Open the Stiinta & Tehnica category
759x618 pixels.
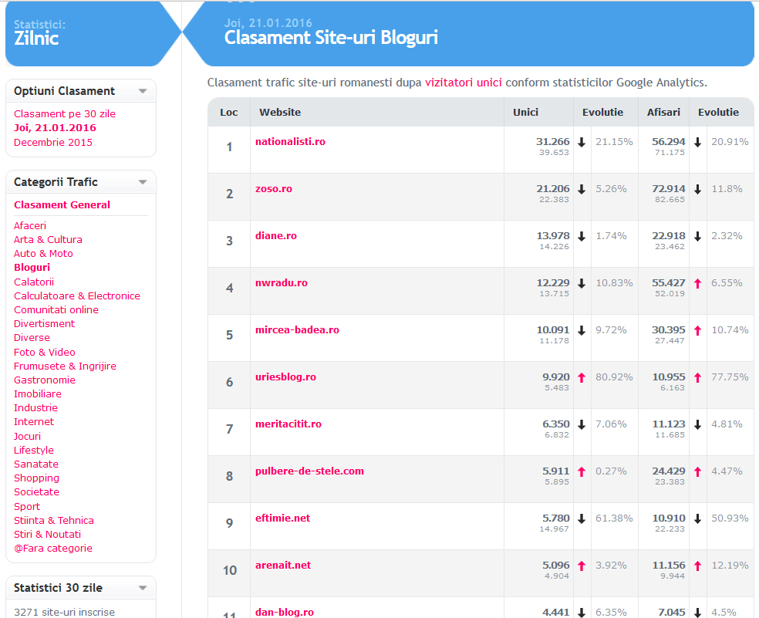tap(54, 521)
